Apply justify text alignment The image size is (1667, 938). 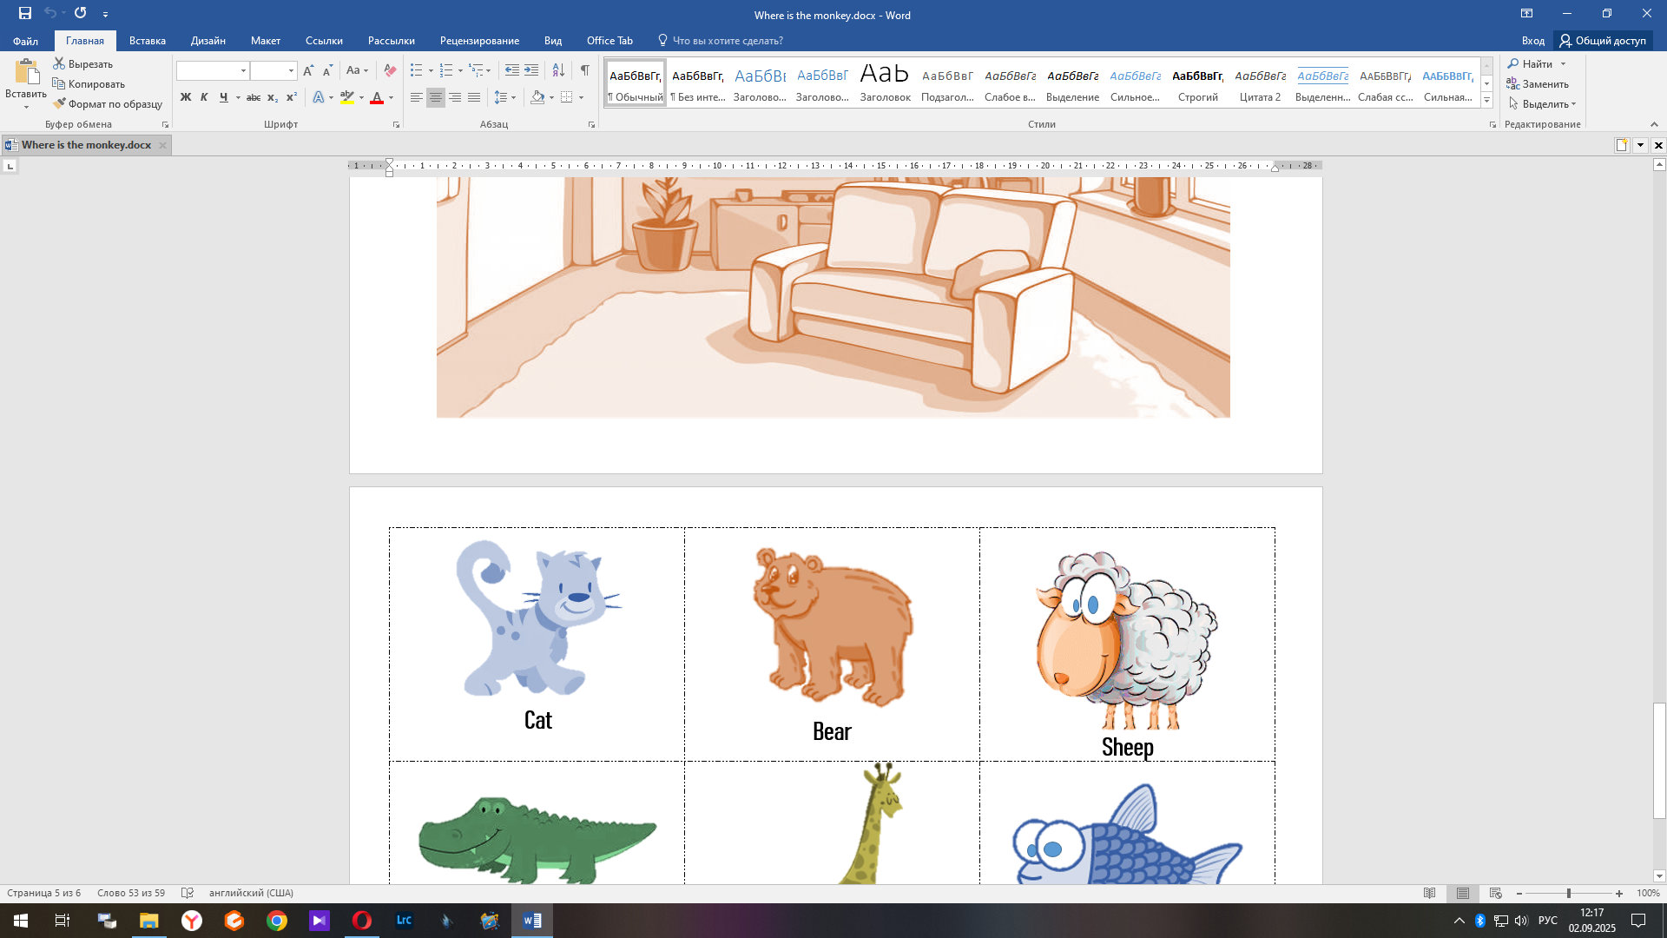point(474,97)
